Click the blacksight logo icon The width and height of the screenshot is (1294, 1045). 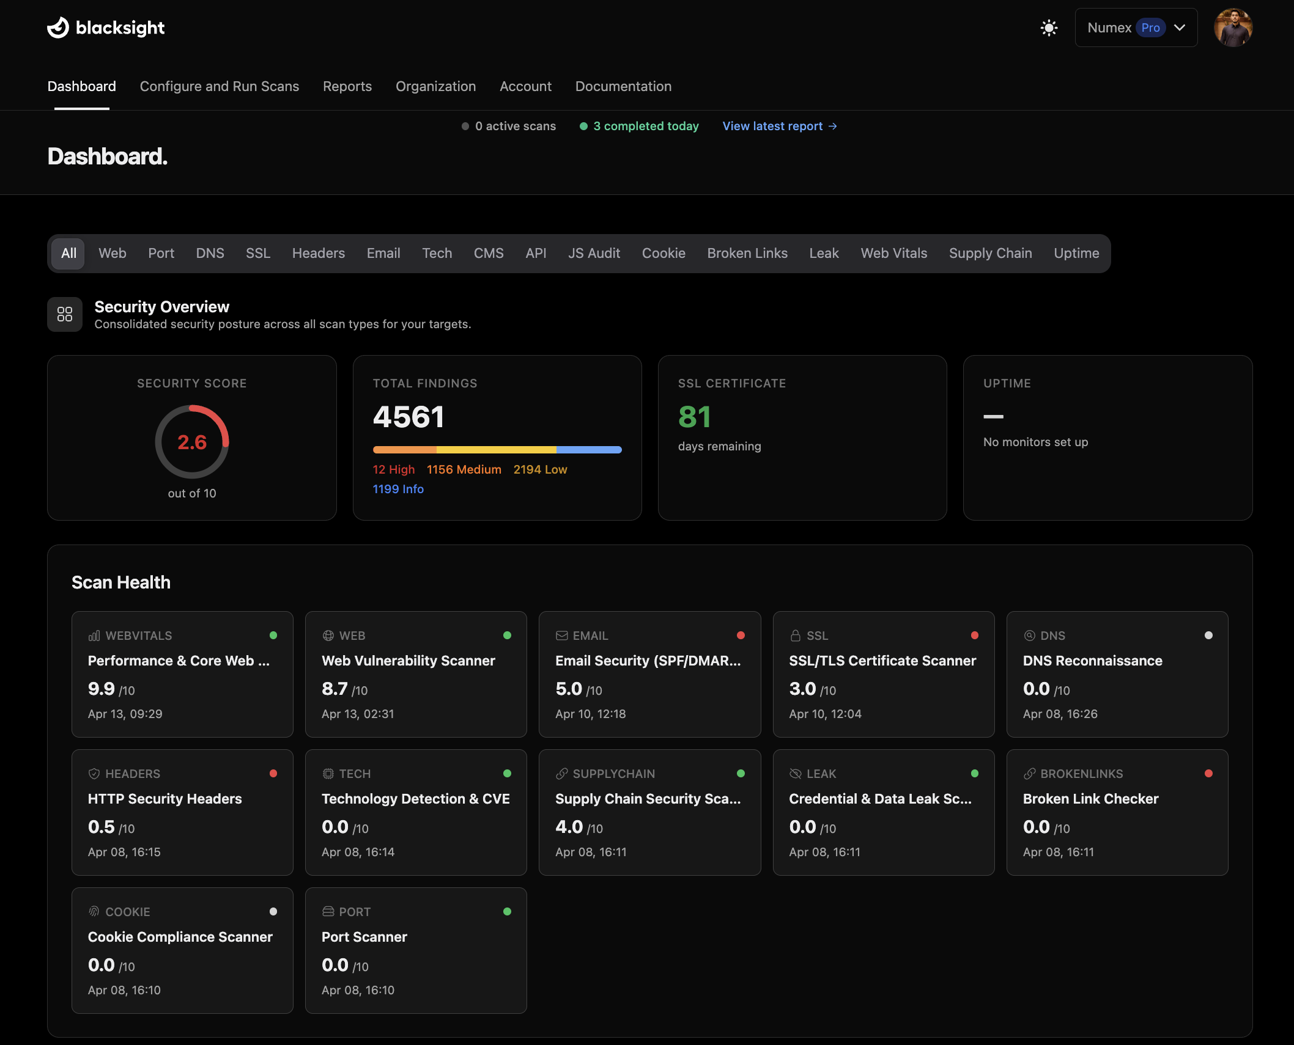click(x=57, y=27)
